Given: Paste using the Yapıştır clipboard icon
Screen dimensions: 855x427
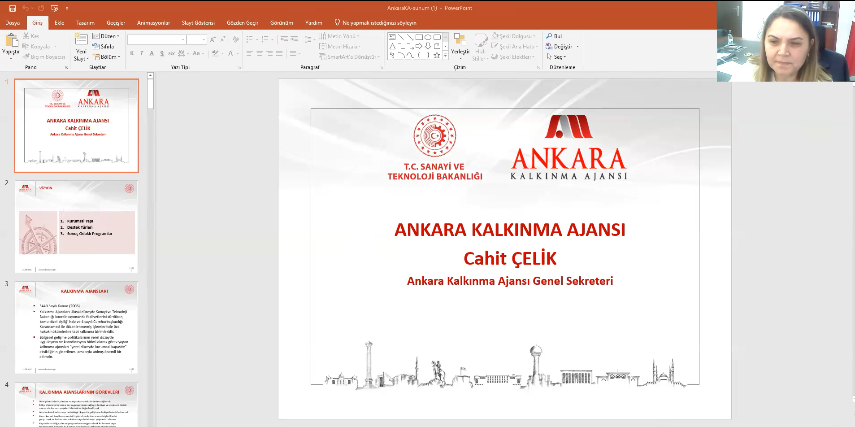Looking at the screenshot, I should [x=11, y=40].
